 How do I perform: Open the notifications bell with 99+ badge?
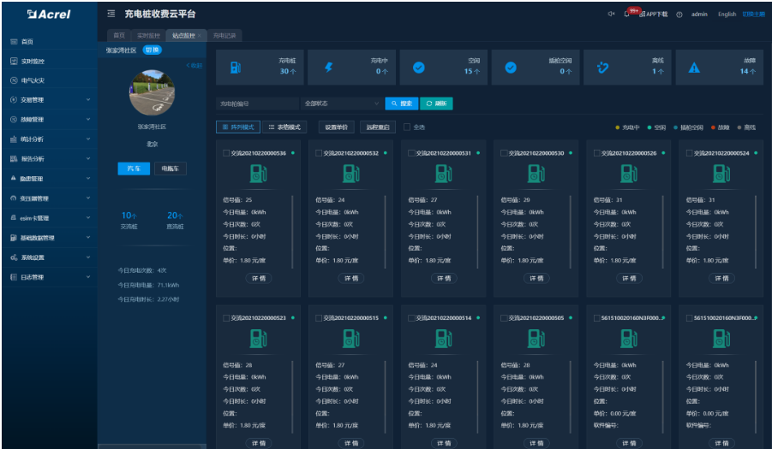[x=627, y=15]
